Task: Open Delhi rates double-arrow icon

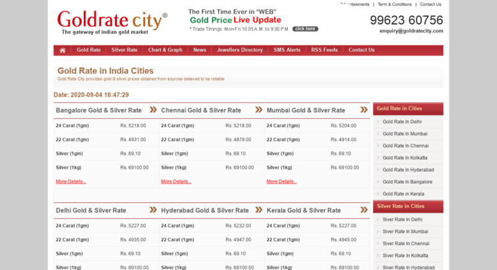Action: click(x=153, y=210)
